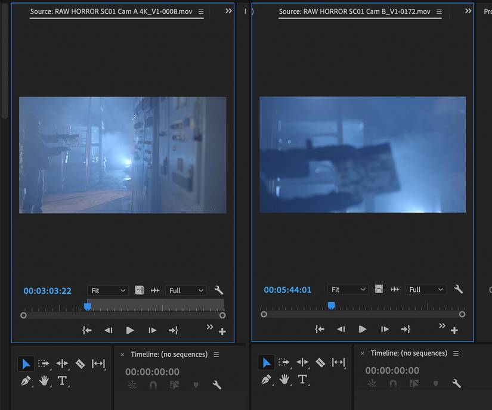This screenshot has width=492, height=410.
Task: Click Drag Video Only icon in Cam A monitor
Action: (140, 290)
